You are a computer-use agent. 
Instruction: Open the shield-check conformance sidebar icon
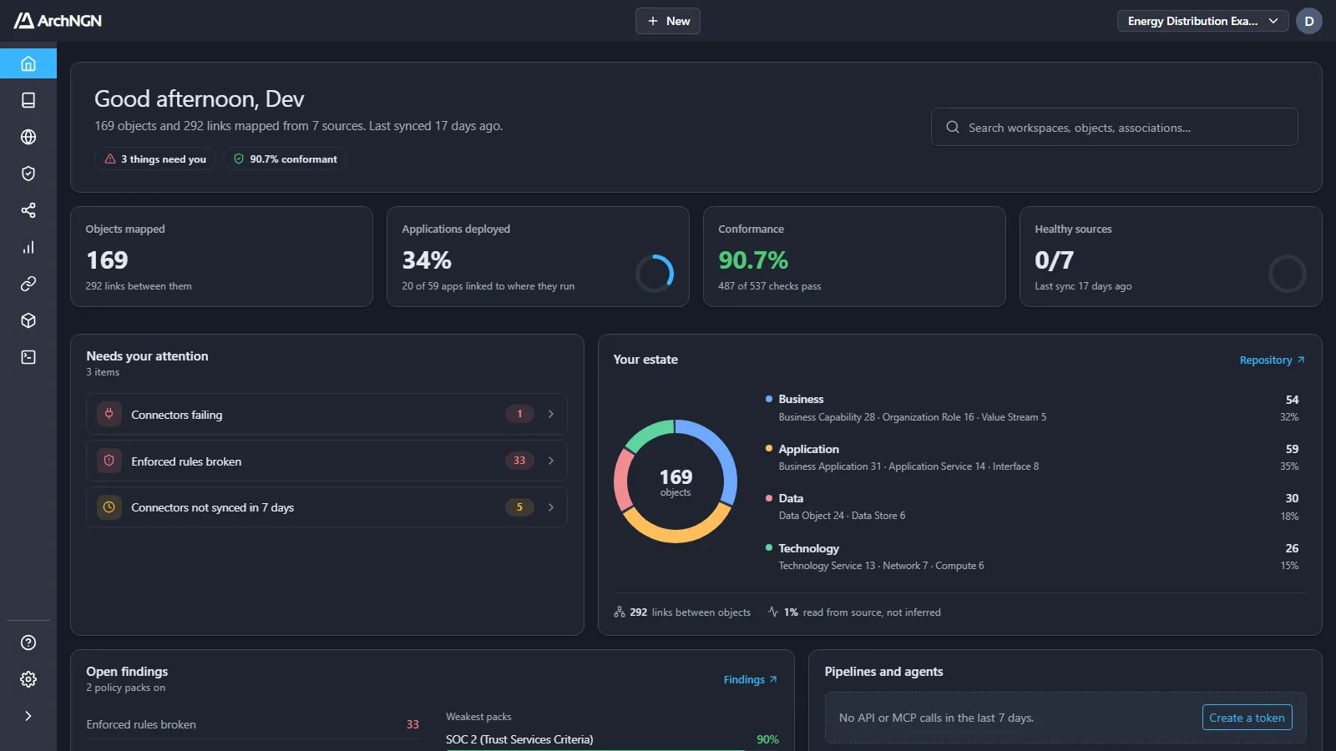(x=28, y=174)
